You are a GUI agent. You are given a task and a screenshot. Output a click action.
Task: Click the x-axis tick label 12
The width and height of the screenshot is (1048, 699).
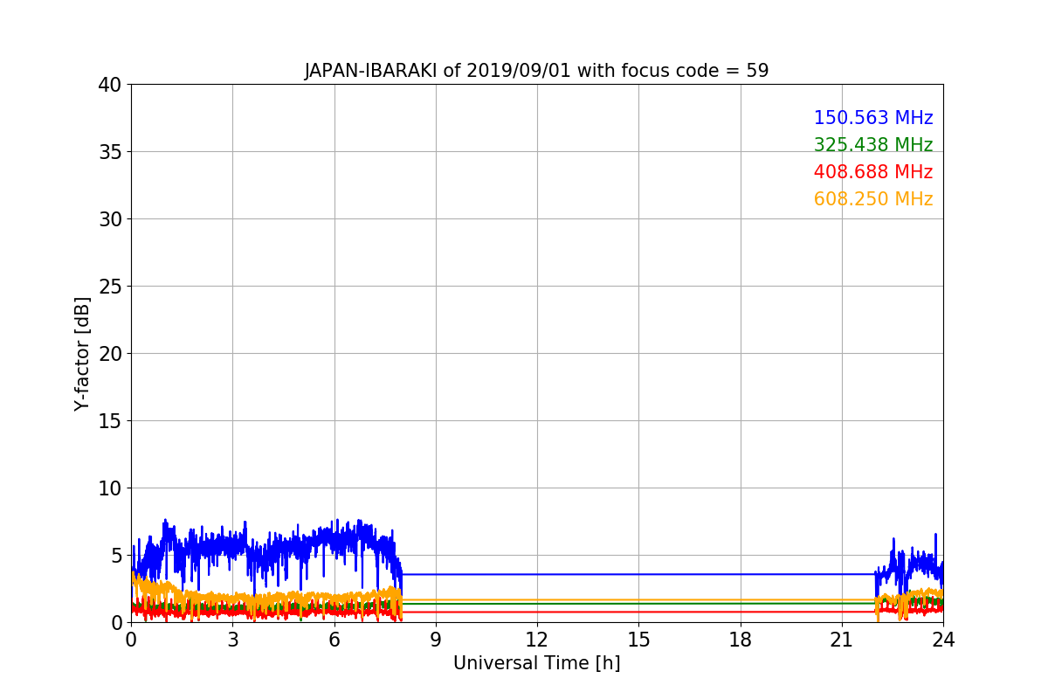pos(537,640)
